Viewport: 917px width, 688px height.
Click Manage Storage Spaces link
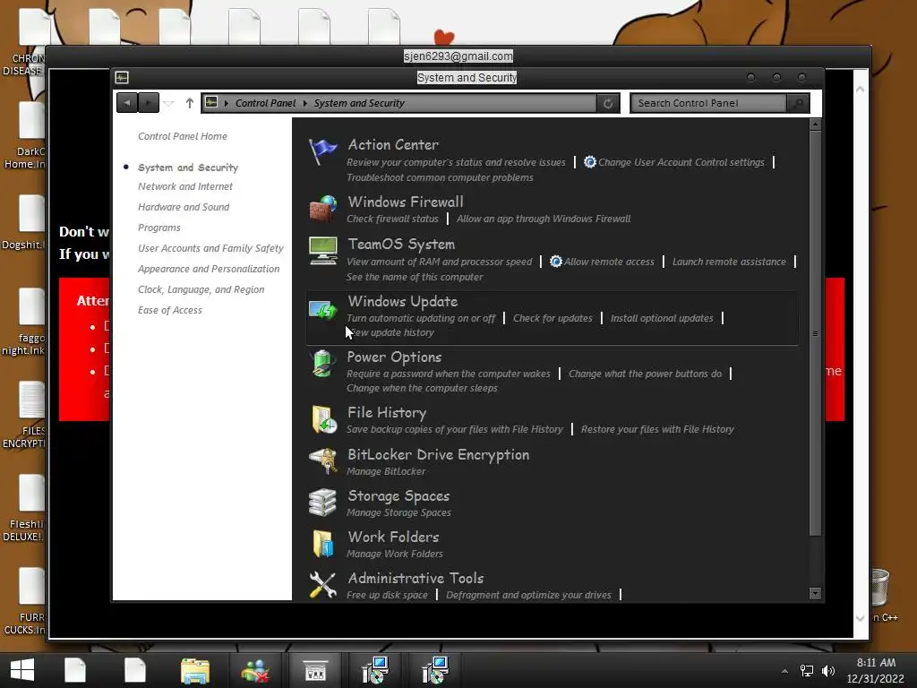[399, 513]
